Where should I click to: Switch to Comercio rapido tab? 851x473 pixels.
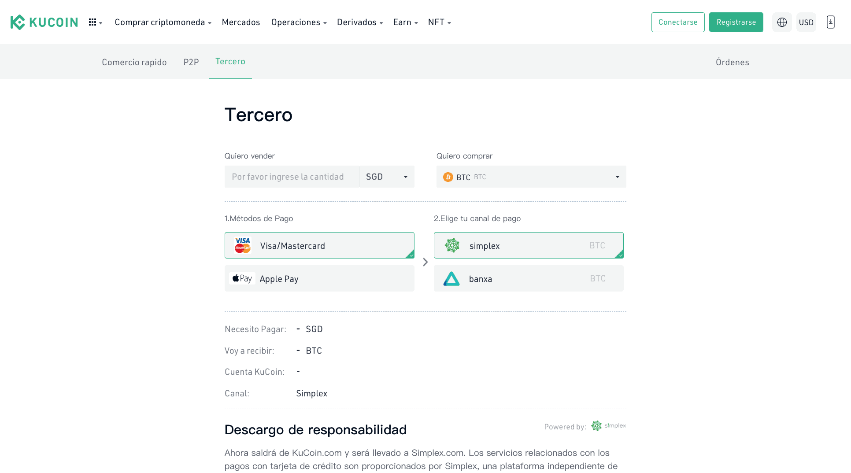coord(134,62)
